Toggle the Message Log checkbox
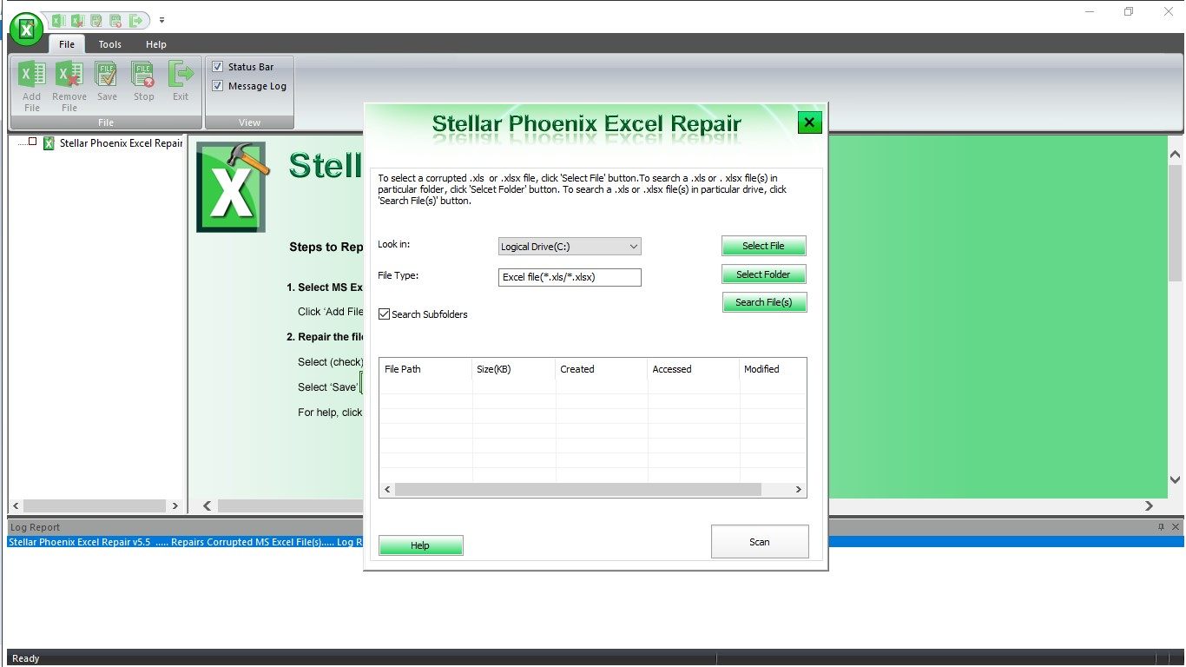This screenshot has height=667, width=1186. click(218, 86)
